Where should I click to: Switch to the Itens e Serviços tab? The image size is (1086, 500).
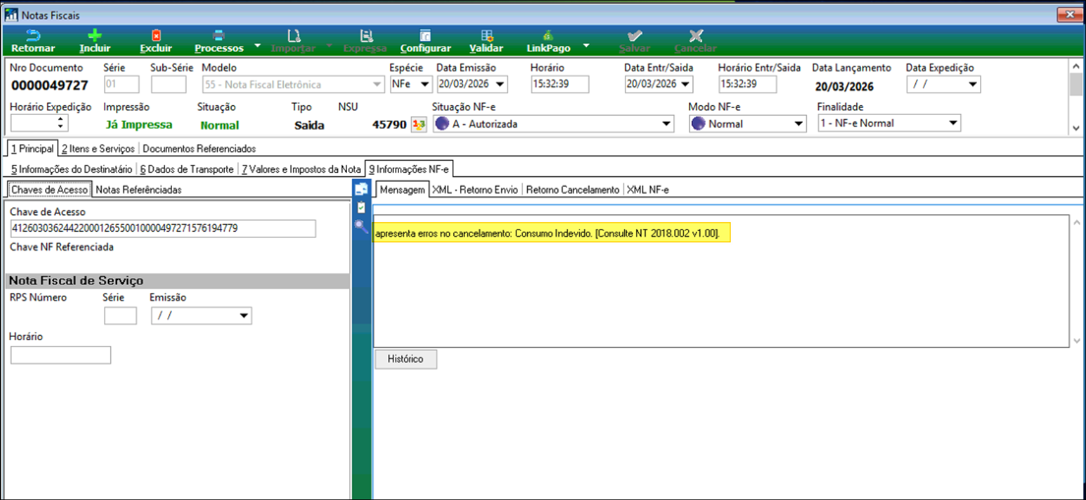(98, 148)
